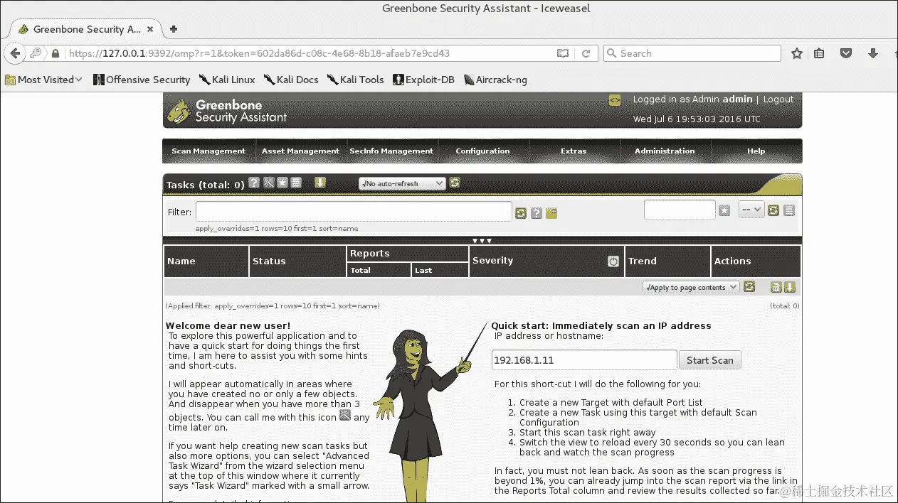Sort by the Reports Last column header

[423, 270]
